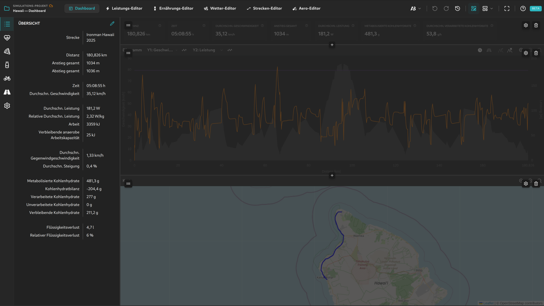
Task: Add widget below the diagram
Action: point(332,176)
